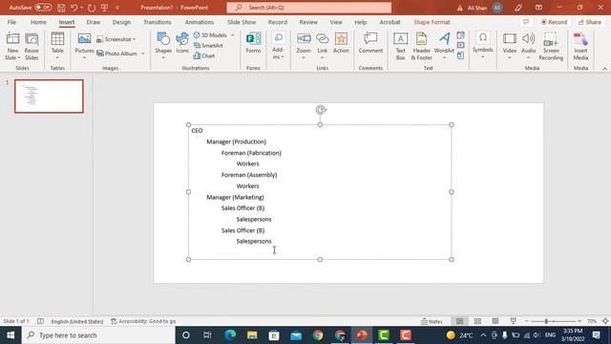This screenshot has height=344, width=611.
Task: Open Microsoft Edge from taskbar
Action: (230, 335)
